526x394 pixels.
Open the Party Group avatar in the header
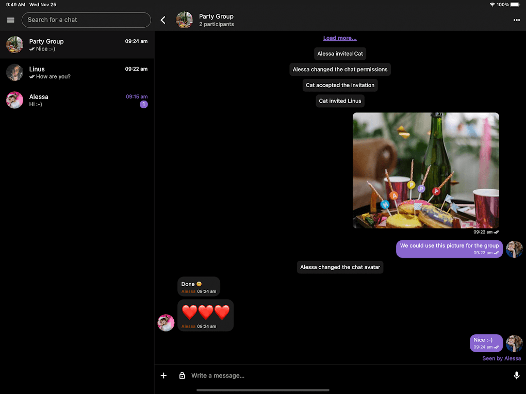pos(184,20)
